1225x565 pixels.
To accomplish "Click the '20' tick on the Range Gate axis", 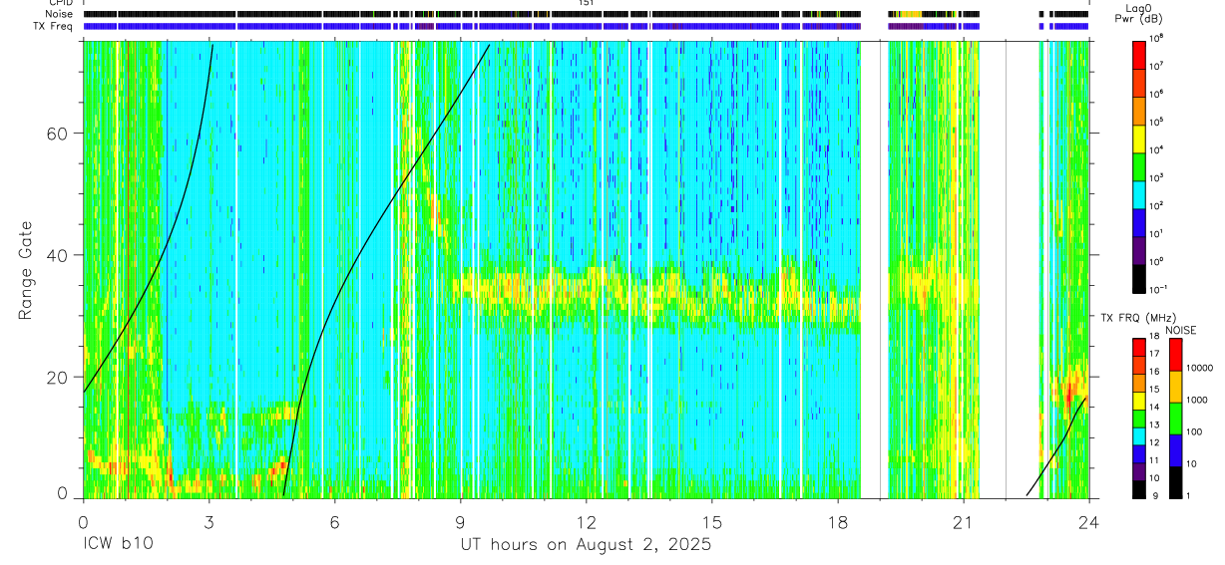I will (x=59, y=377).
